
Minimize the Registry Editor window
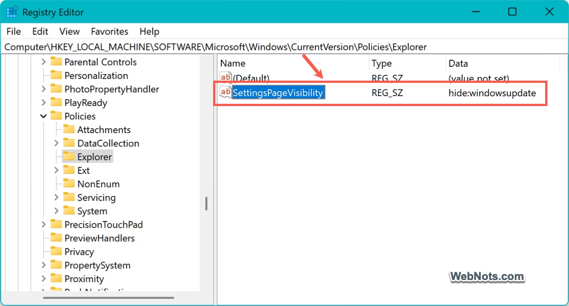click(x=476, y=12)
